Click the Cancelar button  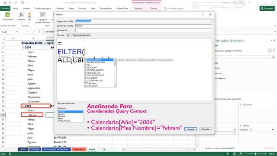tap(205, 129)
